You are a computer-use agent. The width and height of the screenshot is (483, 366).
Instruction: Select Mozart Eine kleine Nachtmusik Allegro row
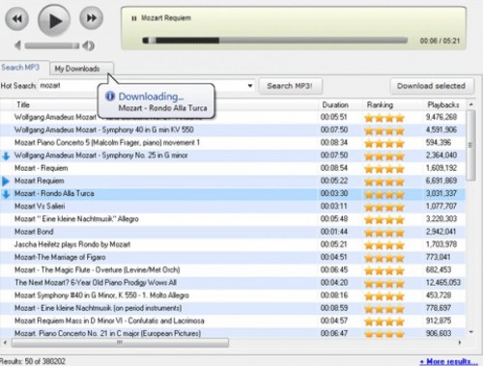click(233, 219)
